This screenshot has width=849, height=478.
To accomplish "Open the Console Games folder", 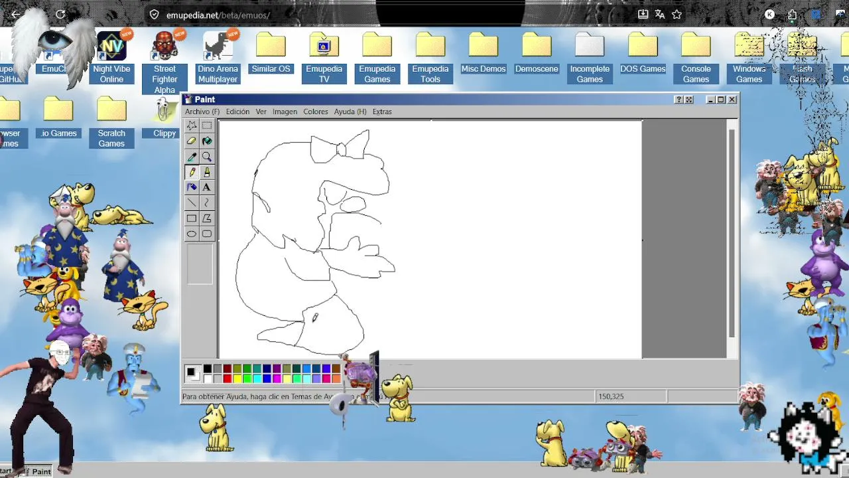I will tap(696, 58).
